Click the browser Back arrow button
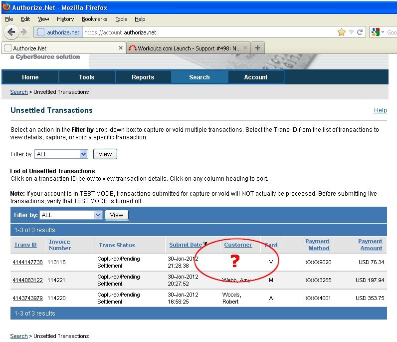The height and width of the screenshot is (342, 397). tap(11, 32)
